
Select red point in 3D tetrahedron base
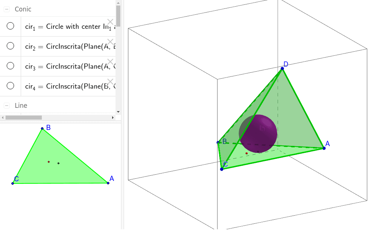[x=247, y=154]
